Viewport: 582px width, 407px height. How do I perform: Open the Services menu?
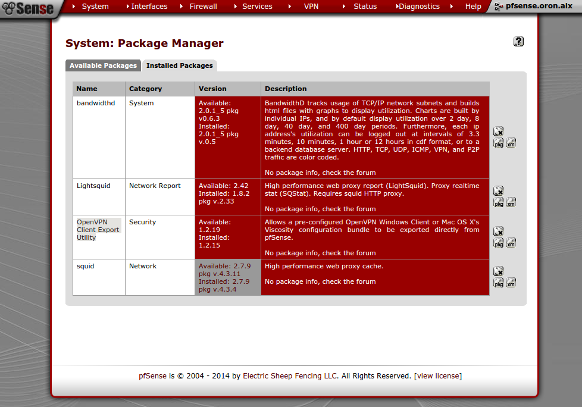coord(257,7)
